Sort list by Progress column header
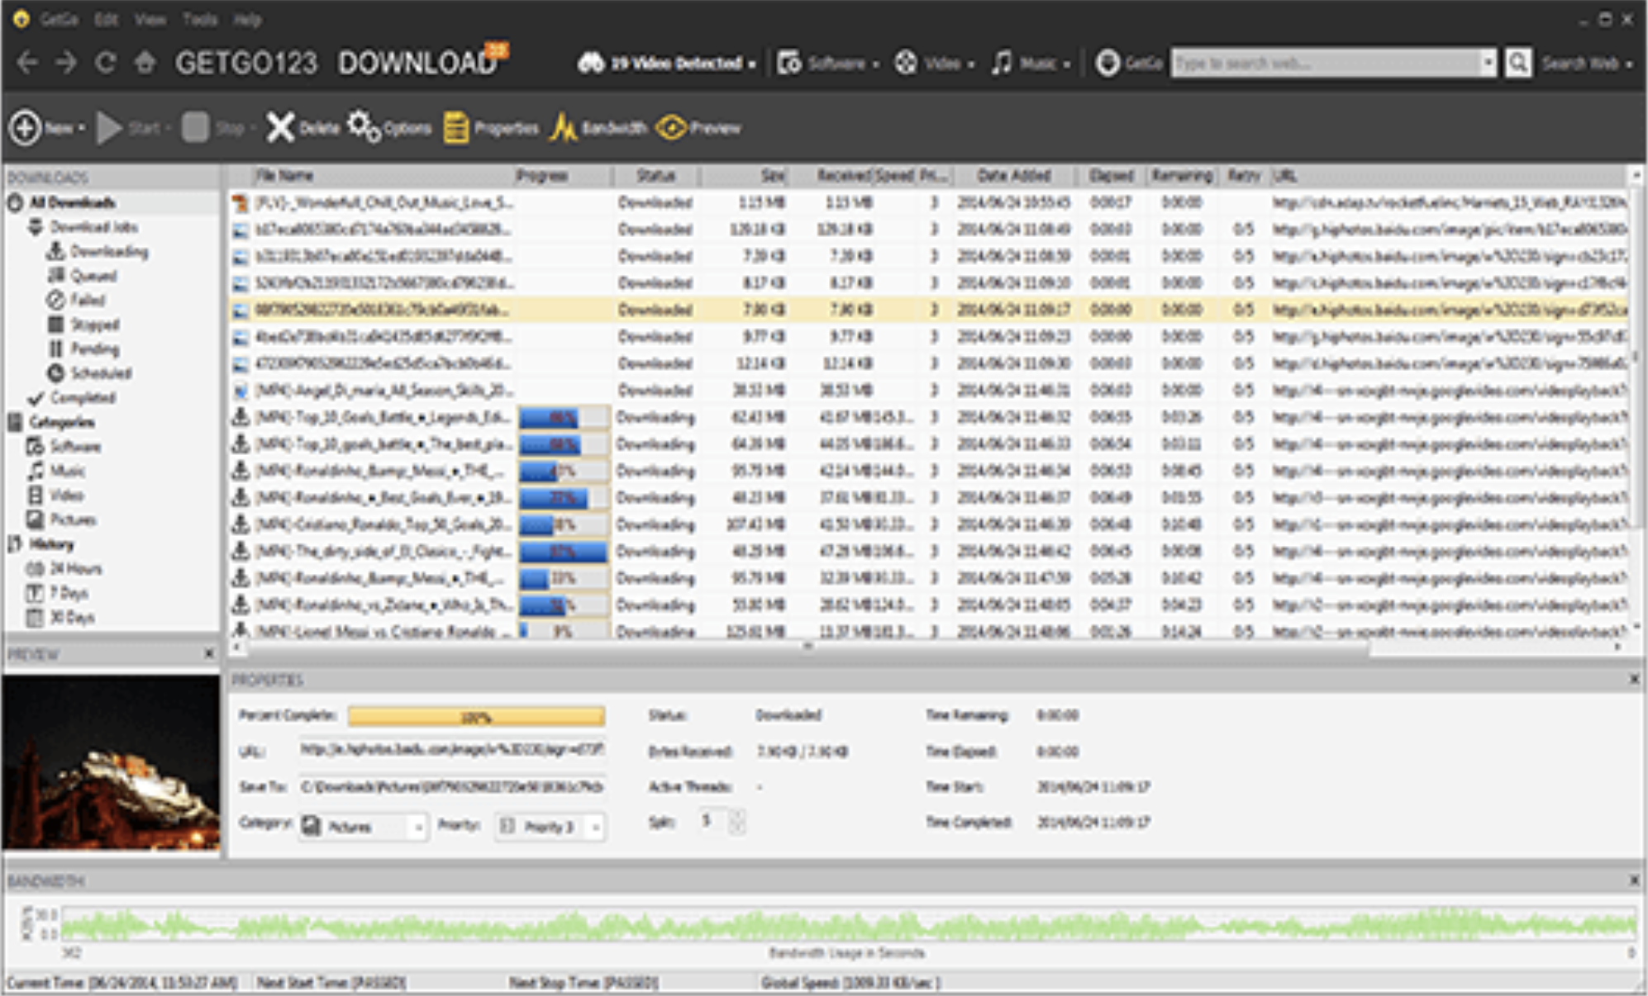This screenshot has height=996, width=1648. (x=541, y=176)
